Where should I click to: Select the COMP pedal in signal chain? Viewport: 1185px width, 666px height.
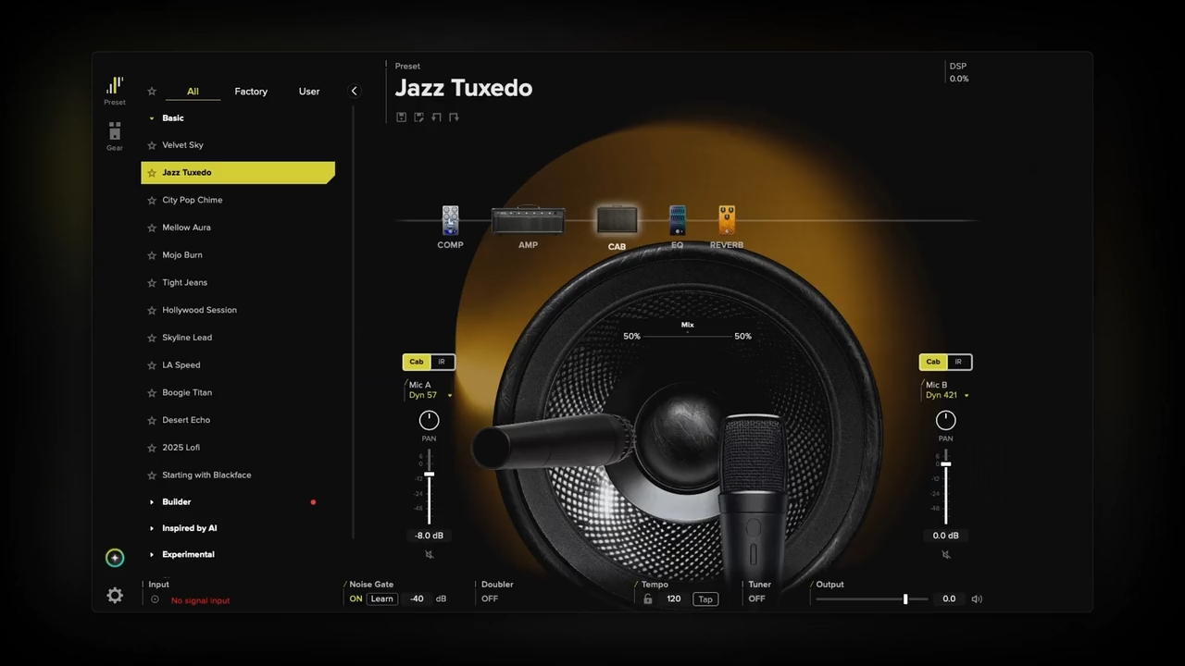450,220
